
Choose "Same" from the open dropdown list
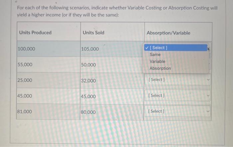pos(155,55)
